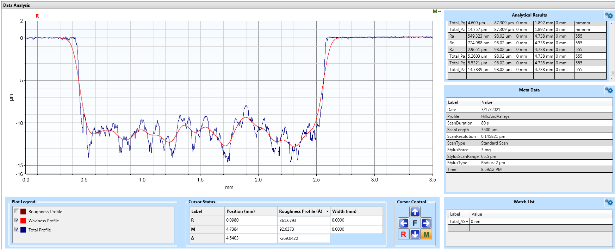This screenshot has height=249, width=615.
Task: Select the orange M cursor button
Action: [x=426, y=234]
